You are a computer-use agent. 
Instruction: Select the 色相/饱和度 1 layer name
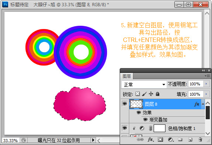(x=182, y=128)
